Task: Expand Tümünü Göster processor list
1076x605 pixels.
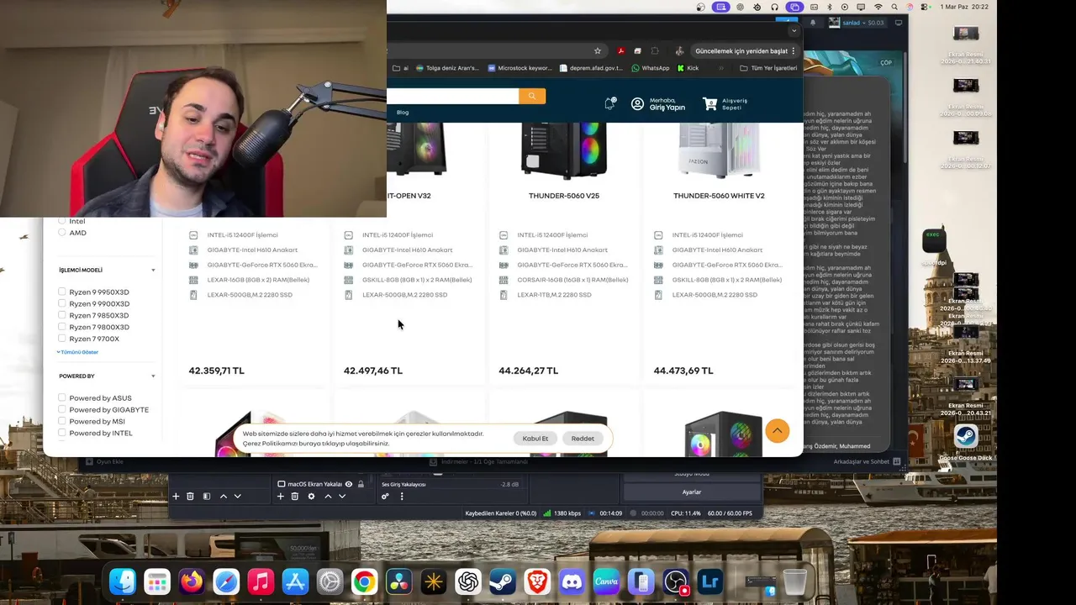Action: click(77, 352)
